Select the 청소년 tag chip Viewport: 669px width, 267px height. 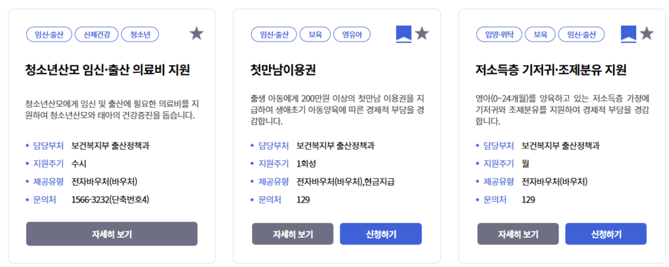point(140,34)
